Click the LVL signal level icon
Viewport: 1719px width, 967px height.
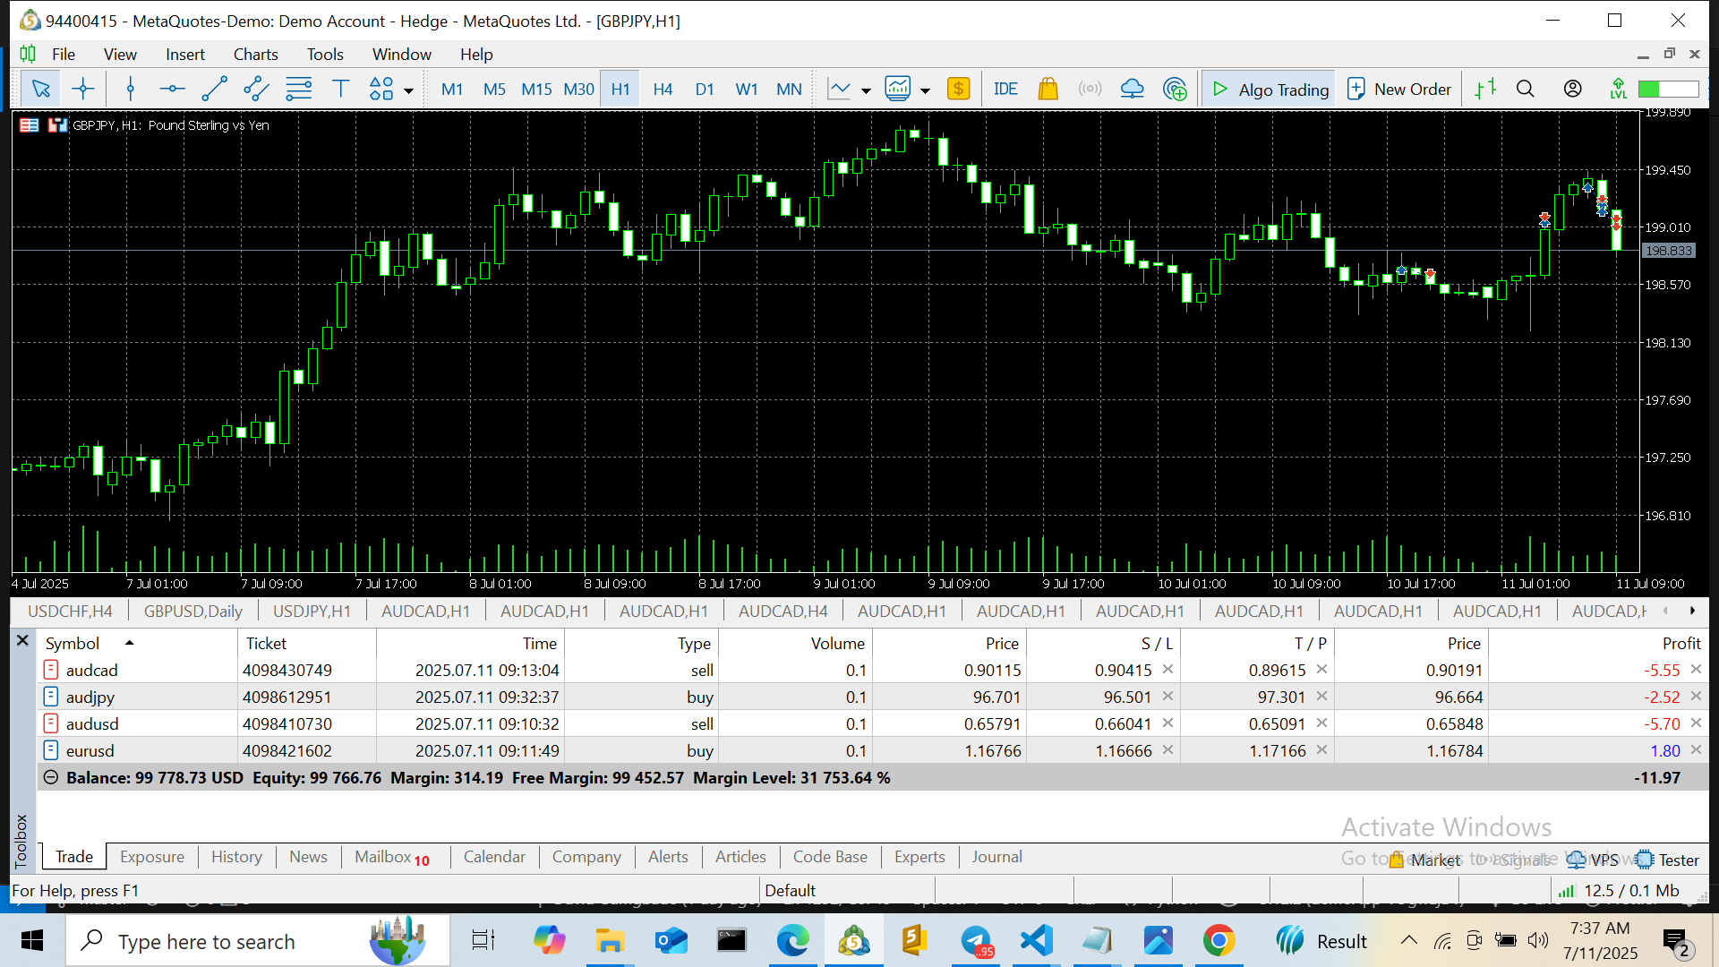pyautogui.click(x=1619, y=89)
